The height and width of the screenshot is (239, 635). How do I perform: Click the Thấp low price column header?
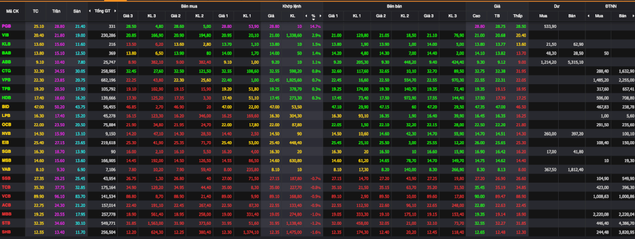[518, 15]
